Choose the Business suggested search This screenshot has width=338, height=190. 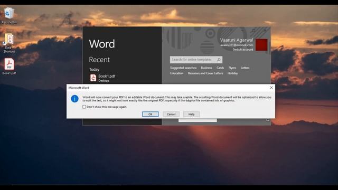point(206,68)
